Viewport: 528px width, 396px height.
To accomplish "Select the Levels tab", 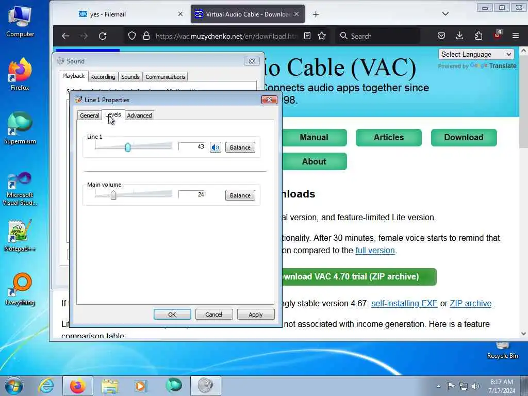I will click(x=113, y=114).
